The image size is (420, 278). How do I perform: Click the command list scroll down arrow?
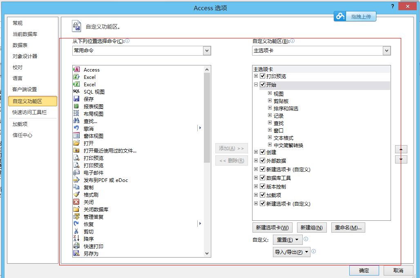207,253
